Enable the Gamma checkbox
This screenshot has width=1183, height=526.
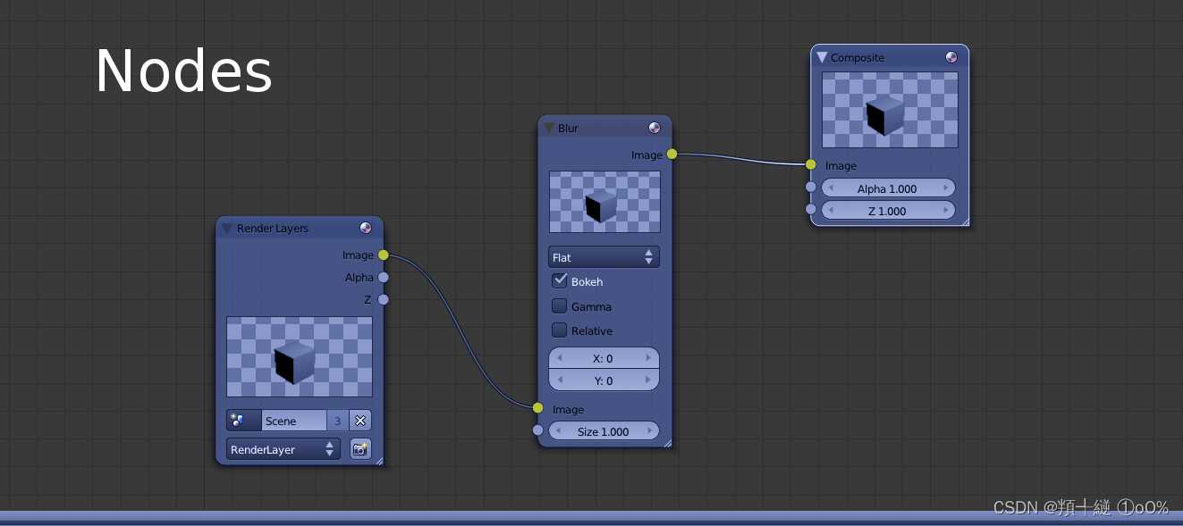click(x=560, y=305)
